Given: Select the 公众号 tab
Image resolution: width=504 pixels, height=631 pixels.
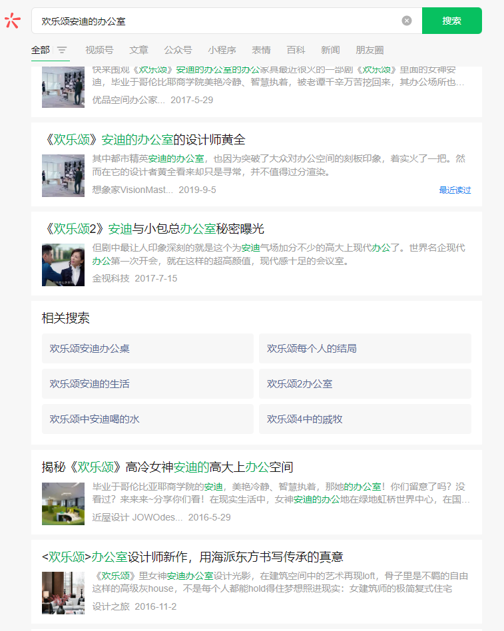Looking at the screenshot, I should (178, 50).
